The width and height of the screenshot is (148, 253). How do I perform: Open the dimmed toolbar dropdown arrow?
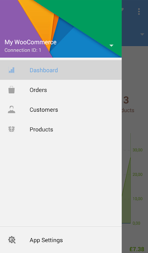click(142, 35)
